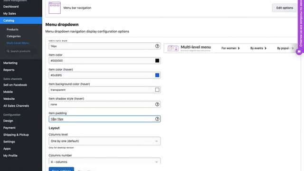Click the Edit options button

pyautogui.click(x=285, y=8)
